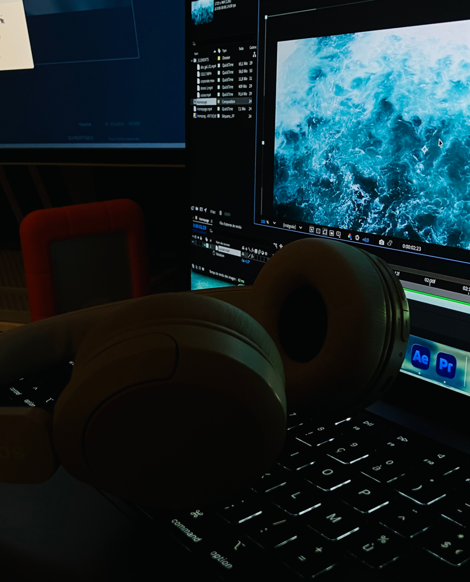Delete selected item with the trash icon
This screenshot has width=470, height=582.
click(221, 213)
